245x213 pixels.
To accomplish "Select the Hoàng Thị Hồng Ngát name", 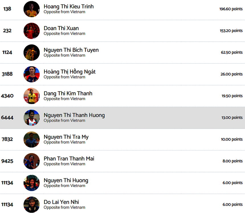I will tap(70, 72).
